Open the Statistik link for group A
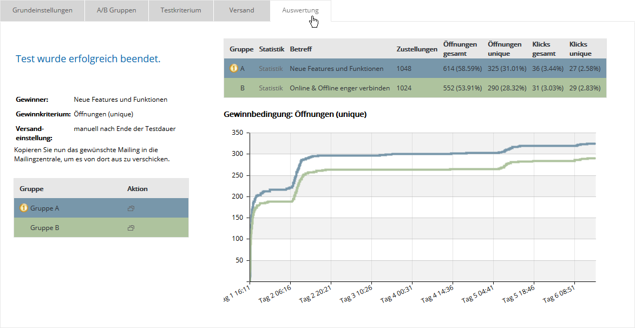 [x=271, y=69]
